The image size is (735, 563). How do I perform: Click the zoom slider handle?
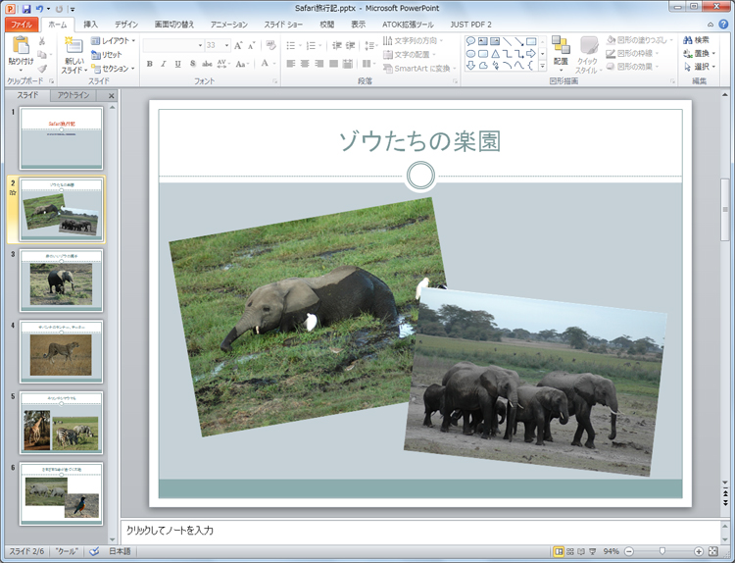[x=661, y=552]
